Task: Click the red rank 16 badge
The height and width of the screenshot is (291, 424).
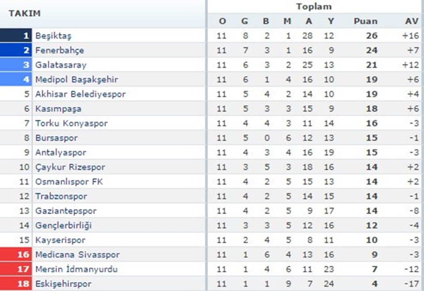Action: [16, 254]
